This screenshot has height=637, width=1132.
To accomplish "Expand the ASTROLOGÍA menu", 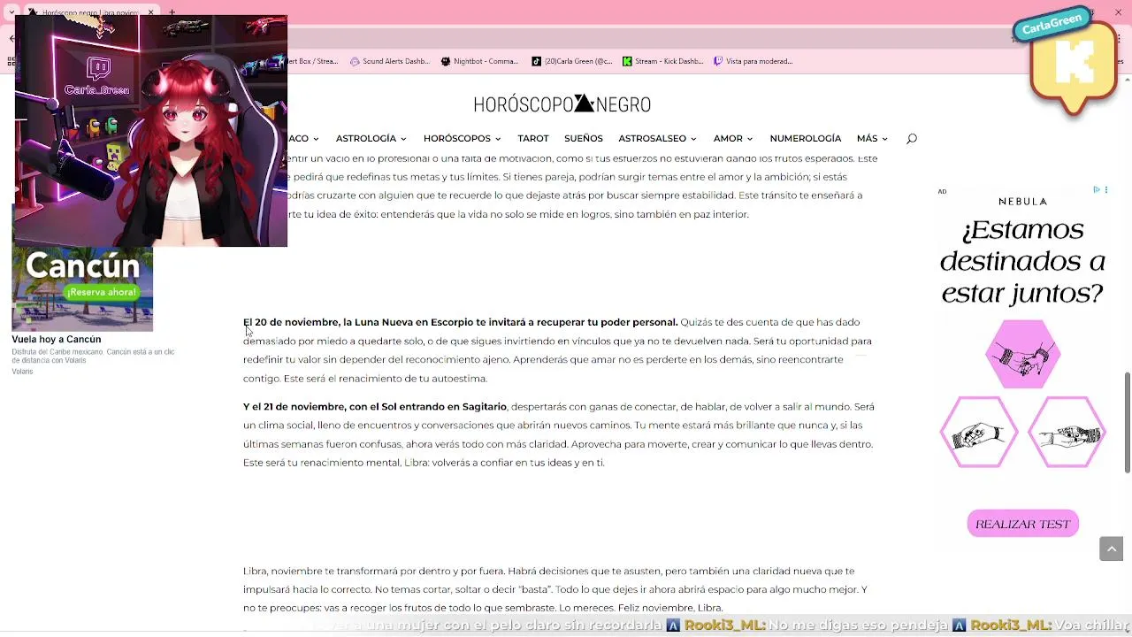I will point(371,138).
